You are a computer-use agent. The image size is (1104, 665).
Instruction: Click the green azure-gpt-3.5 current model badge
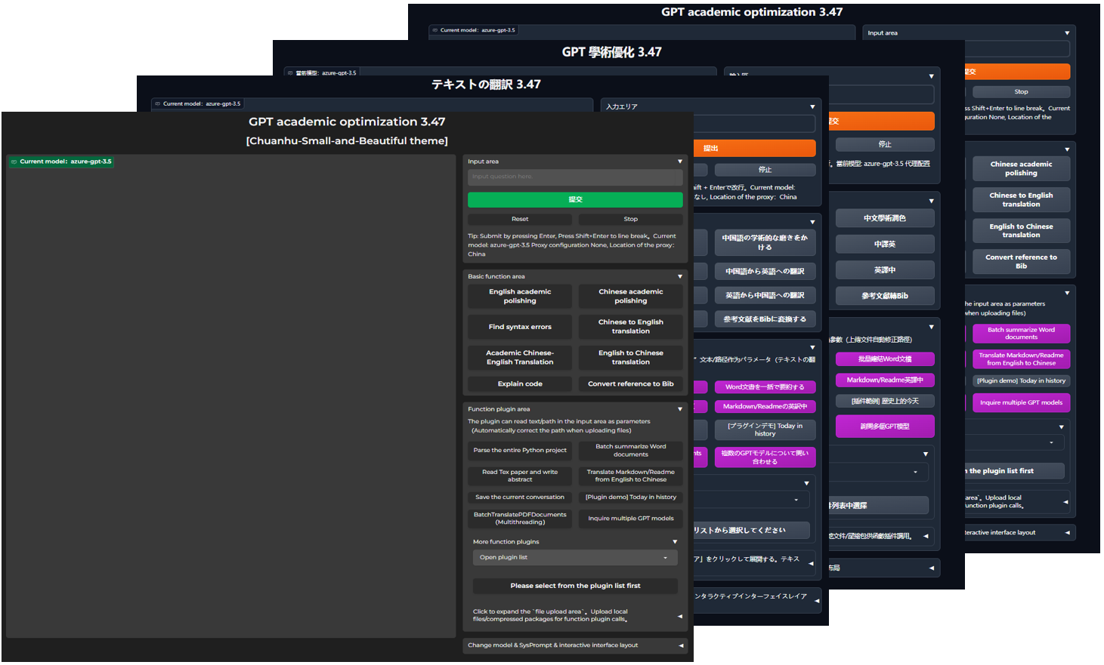pyautogui.click(x=60, y=161)
